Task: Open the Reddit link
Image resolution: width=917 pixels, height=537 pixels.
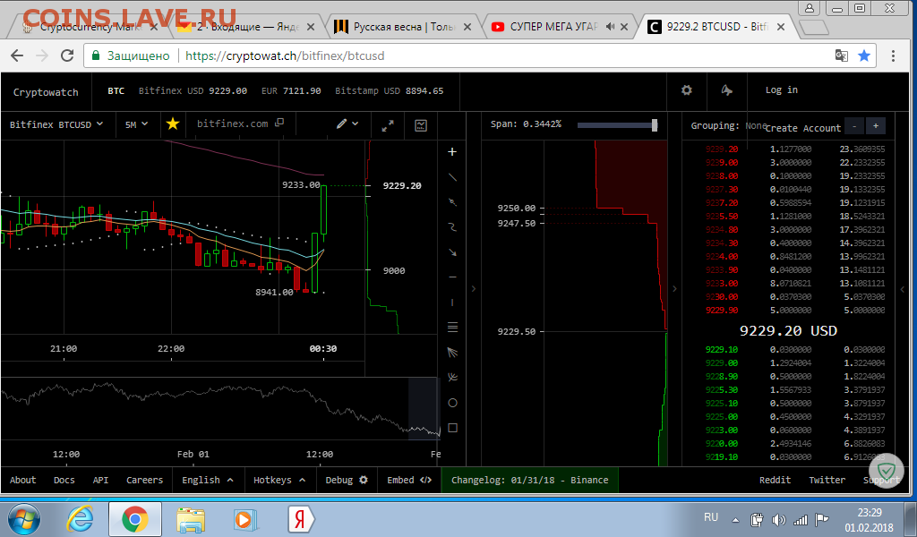Action: pyautogui.click(x=775, y=480)
